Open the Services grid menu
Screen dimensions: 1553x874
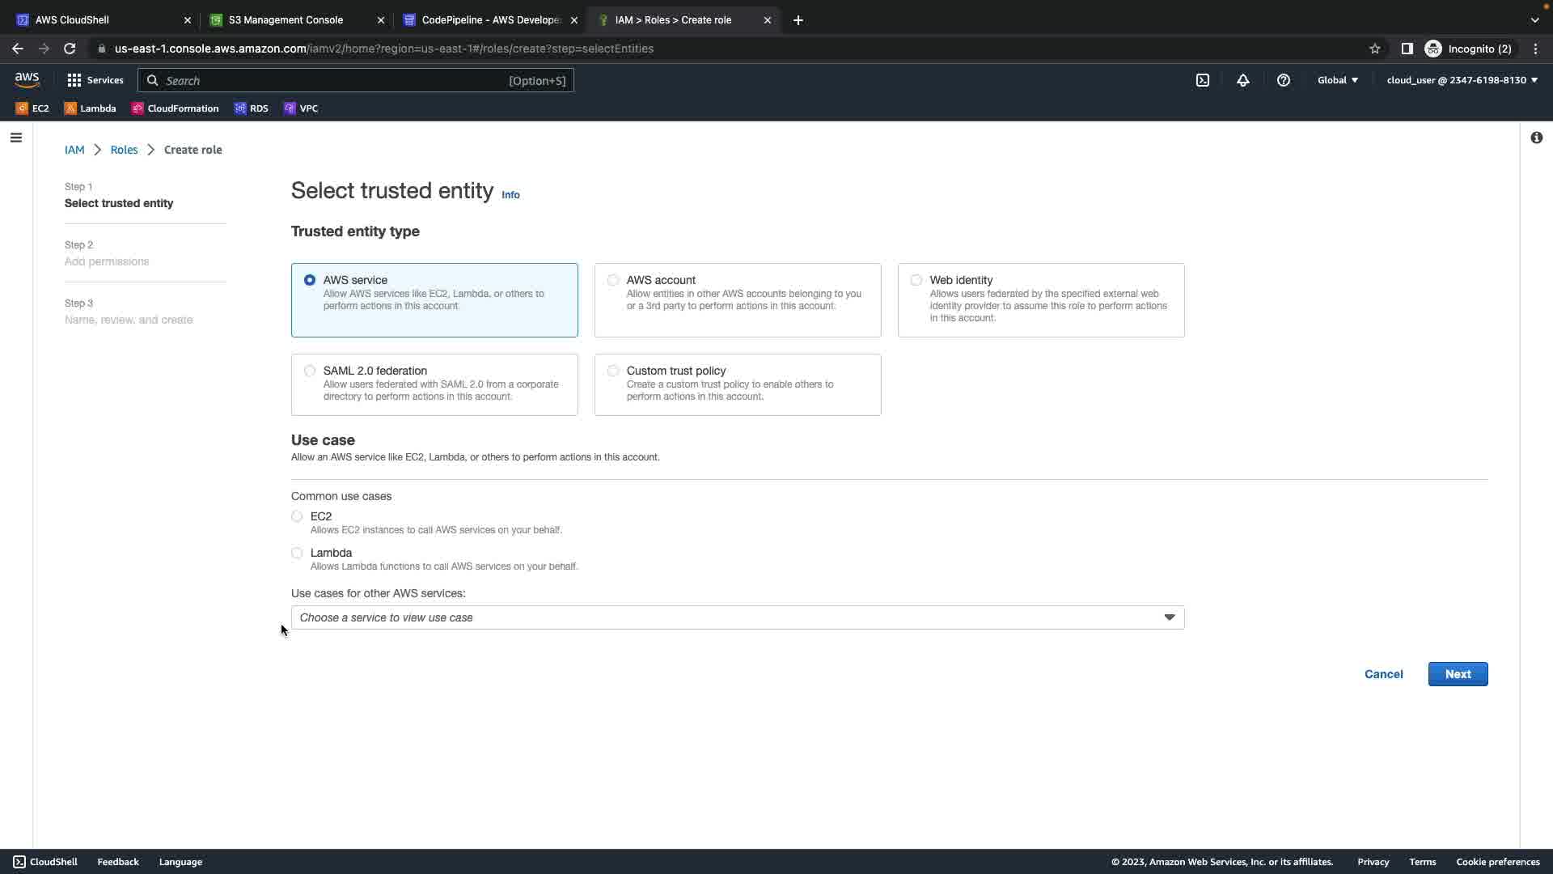[x=95, y=80]
